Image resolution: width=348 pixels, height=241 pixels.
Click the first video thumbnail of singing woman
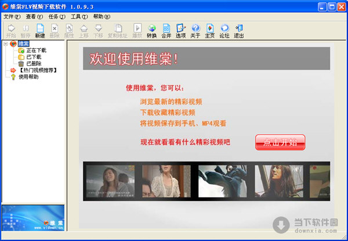click(110, 181)
